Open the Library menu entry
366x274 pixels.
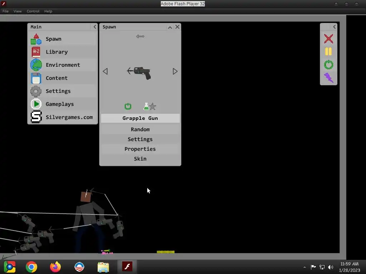[57, 52]
